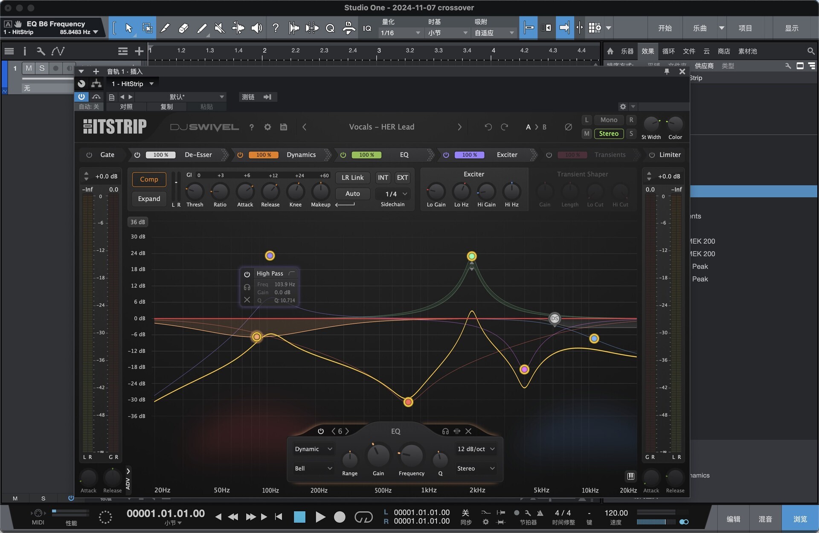
Task: Enable the Transients module power
Action: point(549,155)
